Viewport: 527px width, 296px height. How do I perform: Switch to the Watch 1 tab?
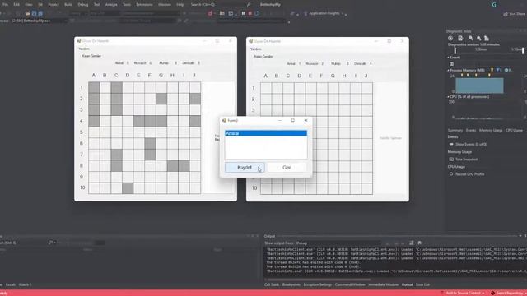[x=25, y=284]
